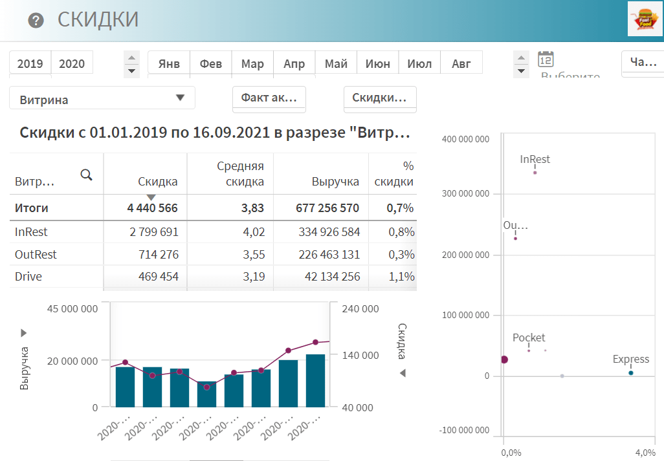Open the Ча... selector in top right

tap(643, 63)
